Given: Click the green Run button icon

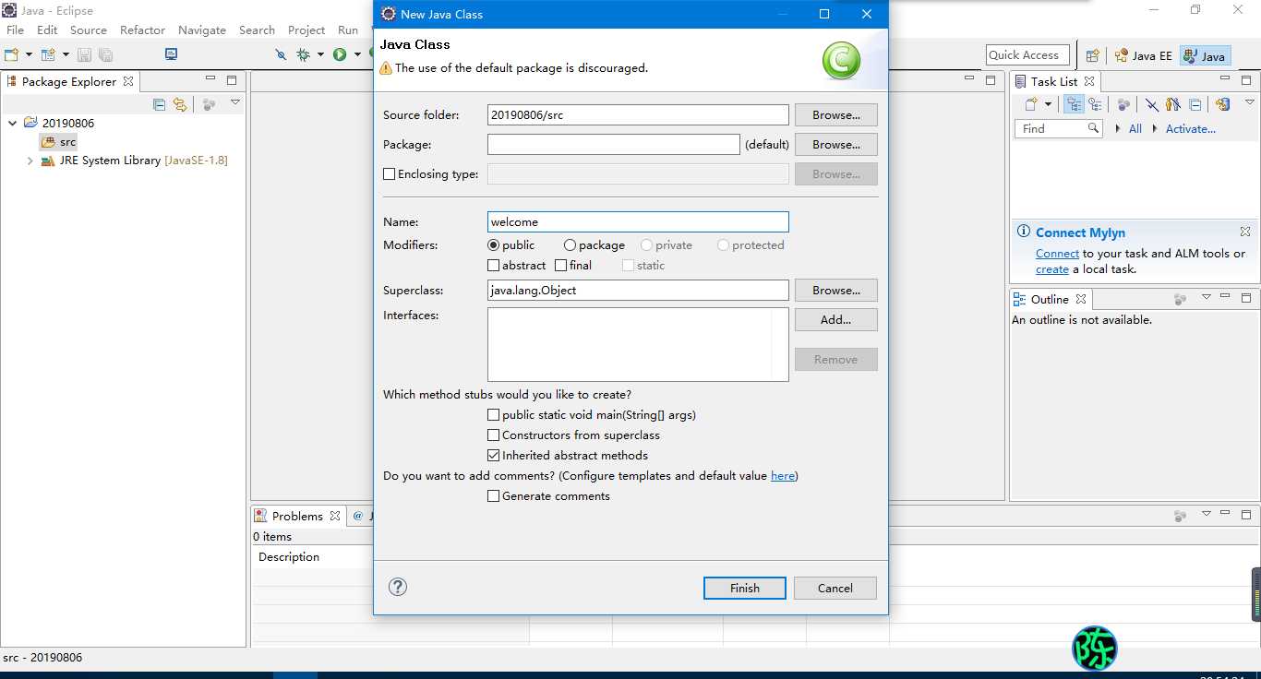Looking at the screenshot, I should click(340, 54).
